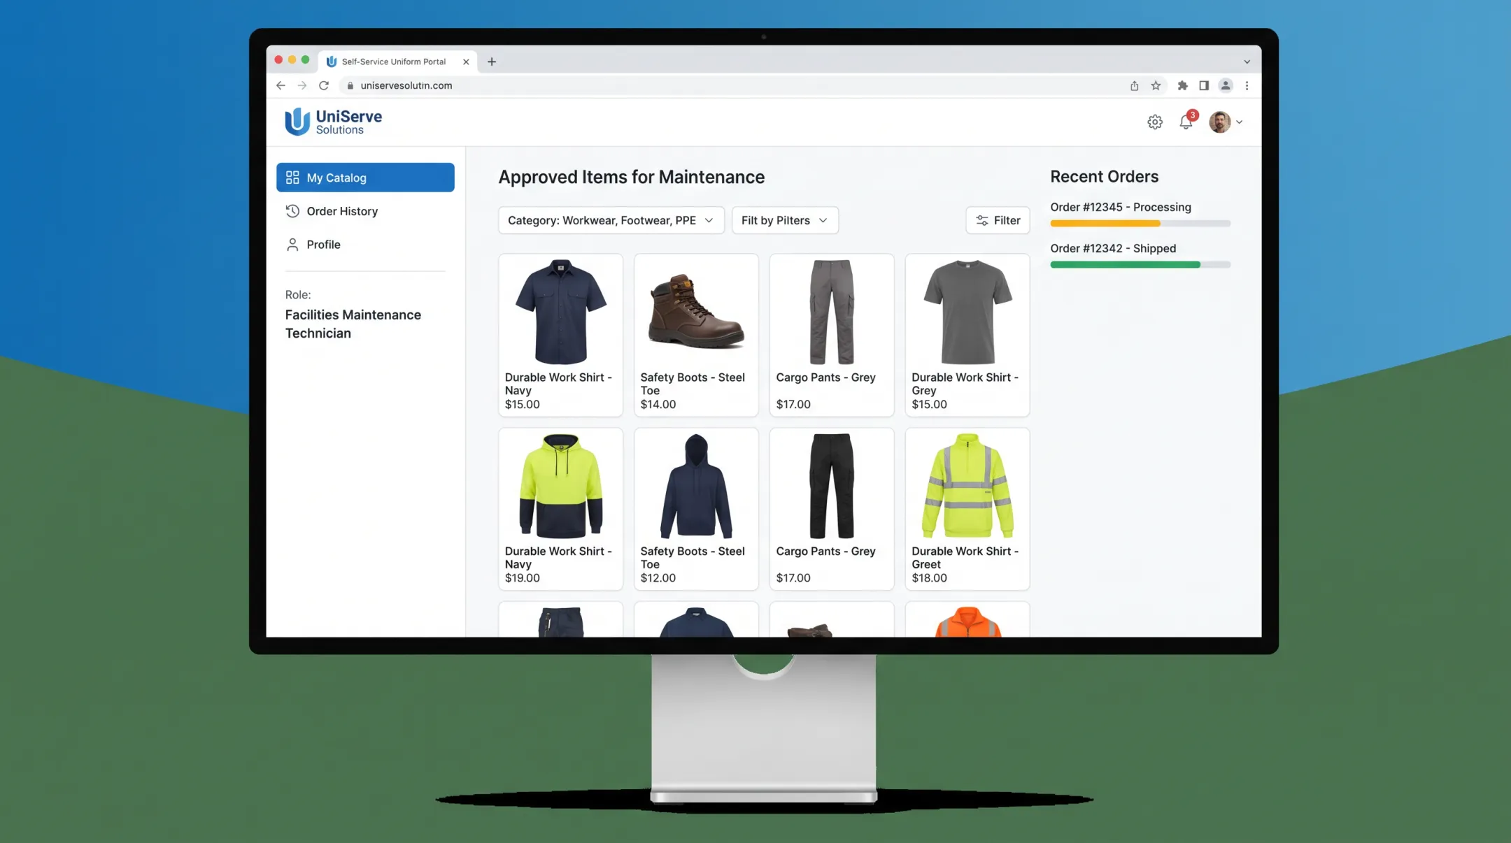The width and height of the screenshot is (1511, 843).
Task: Go back with browser back arrow
Action: point(281,85)
